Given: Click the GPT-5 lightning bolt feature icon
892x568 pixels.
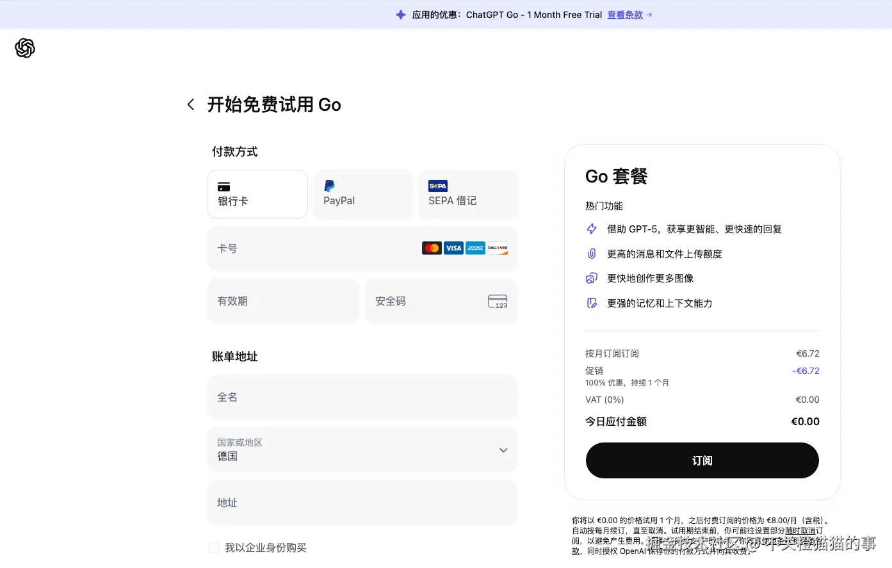Looking at the screenshot, I should (591, 229).
